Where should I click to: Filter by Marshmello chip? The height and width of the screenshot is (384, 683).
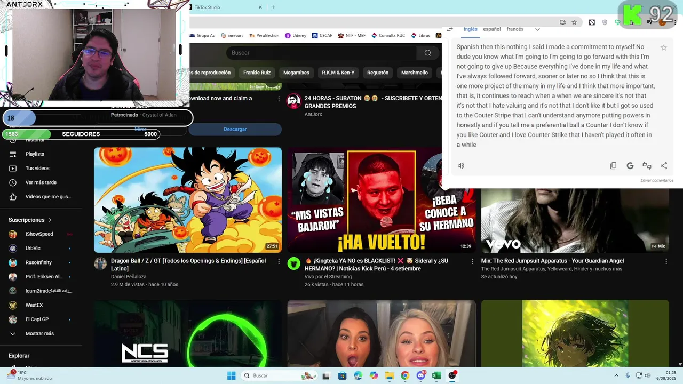tap(415, 73)
